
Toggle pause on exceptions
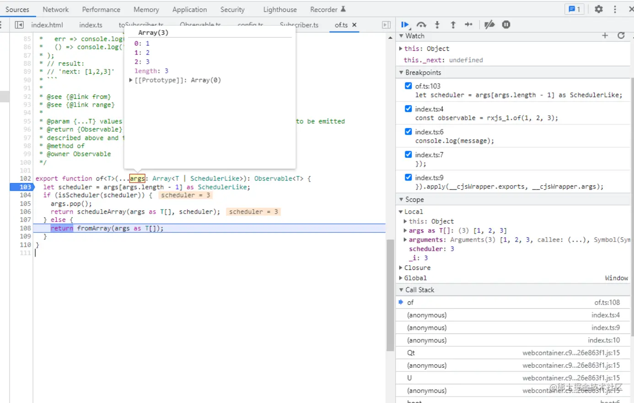[506, 25]
